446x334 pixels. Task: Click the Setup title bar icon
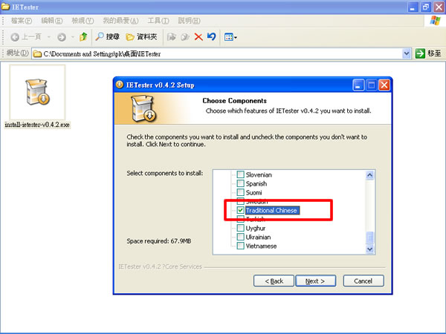pos(120,85)
